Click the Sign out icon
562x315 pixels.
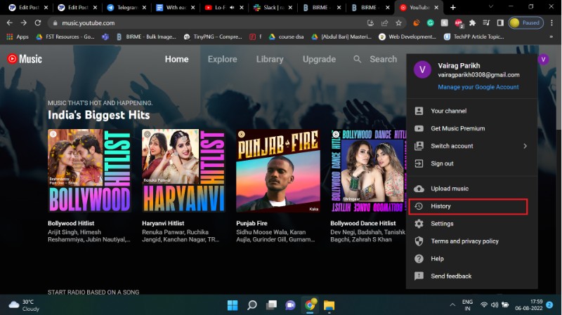pyautogui.click(x=419, y=163)
